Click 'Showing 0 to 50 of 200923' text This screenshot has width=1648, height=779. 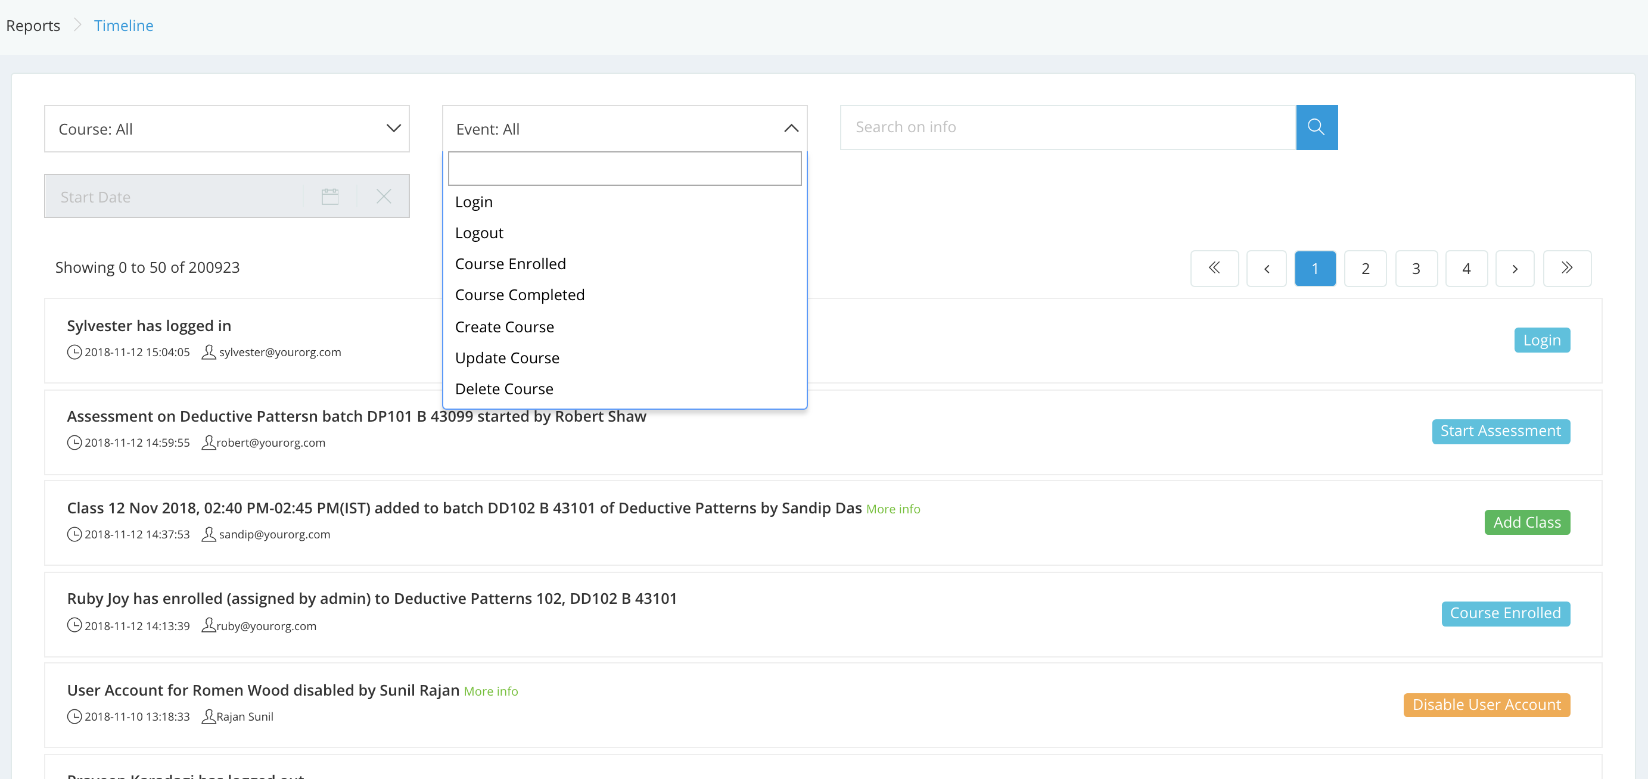click(x=147, y=267)
